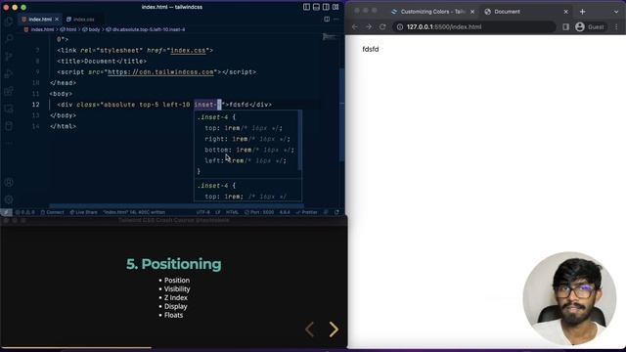Select html in the breadcrumb
Image resolution: width=626 pixels, height=352 pixels.
tap(68, 29)
